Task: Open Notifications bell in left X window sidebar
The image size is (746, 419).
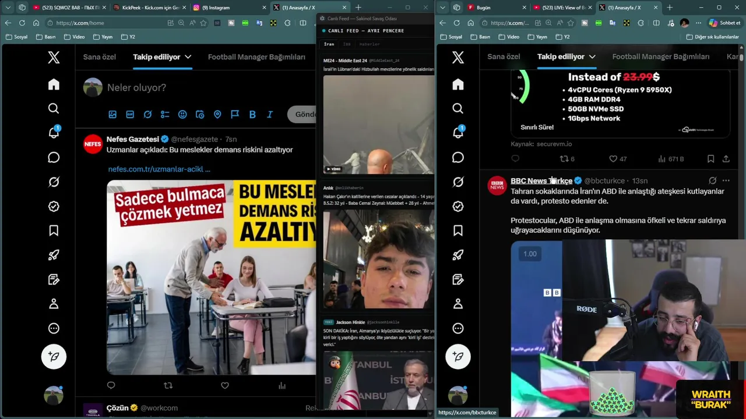Action: [x=54, y=133]
